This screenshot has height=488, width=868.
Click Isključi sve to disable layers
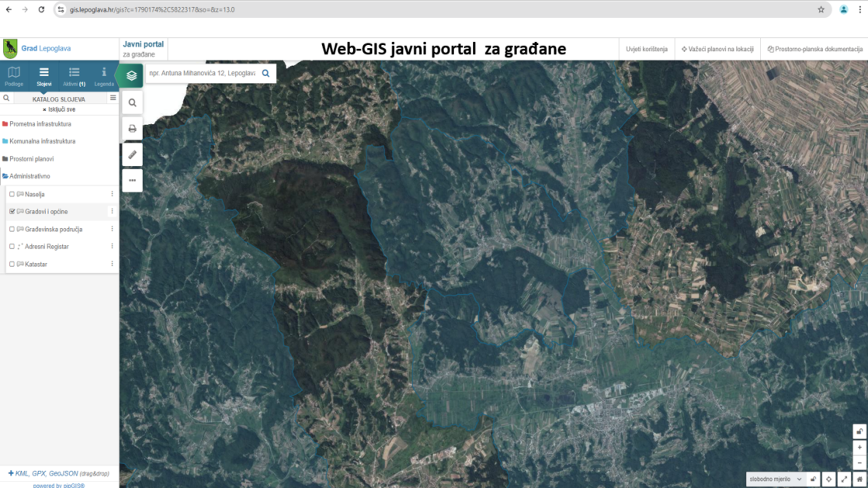(x=59, y=109)
